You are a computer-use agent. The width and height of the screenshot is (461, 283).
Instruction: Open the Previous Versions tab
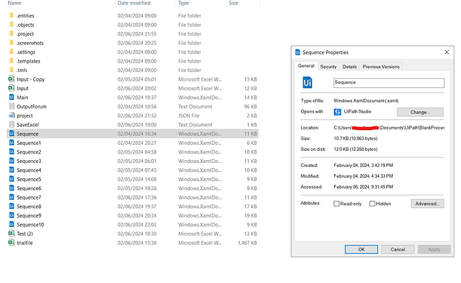point(381,67)
